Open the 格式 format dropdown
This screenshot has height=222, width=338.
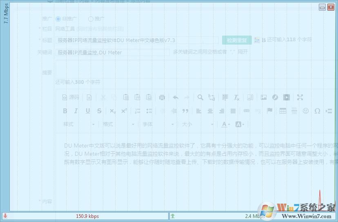(x=118, y=124)
